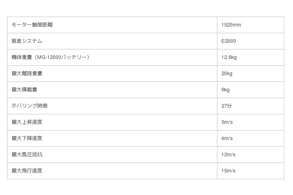
Task: Click the 最大飛行速度 label
Action: [x=27, y=171]
